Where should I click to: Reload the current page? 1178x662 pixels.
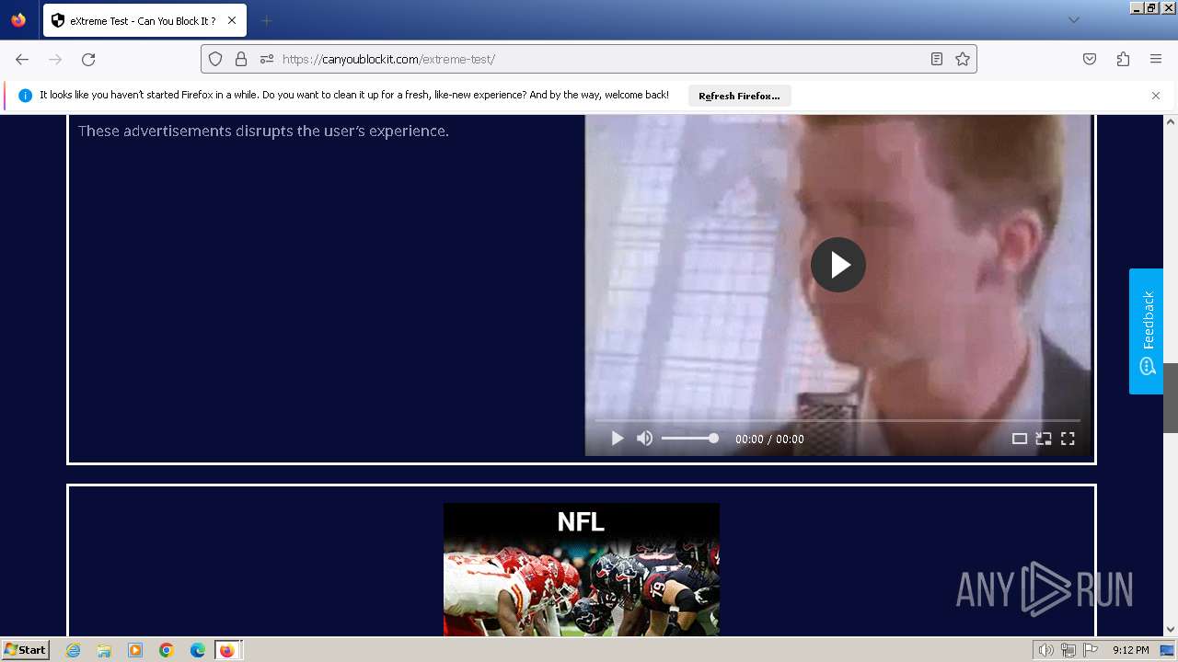pyautogui.click(x=88, y=59)
